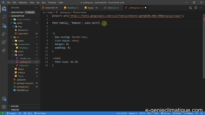The width and height of the screenshot is (205, 115).
Task: Open the File menu
Action: pyautogui.click(x=9, y=3)
